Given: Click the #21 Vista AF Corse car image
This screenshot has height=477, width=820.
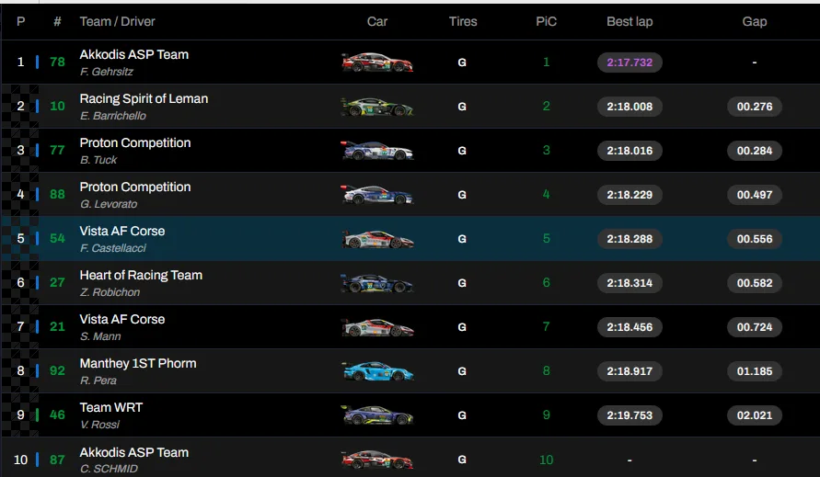Looking at the screenshot, I should click(x=376, y=327).
